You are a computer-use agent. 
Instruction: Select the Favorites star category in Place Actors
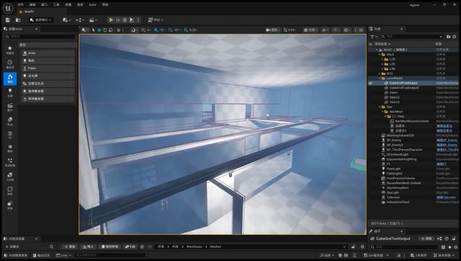point(10,50)
